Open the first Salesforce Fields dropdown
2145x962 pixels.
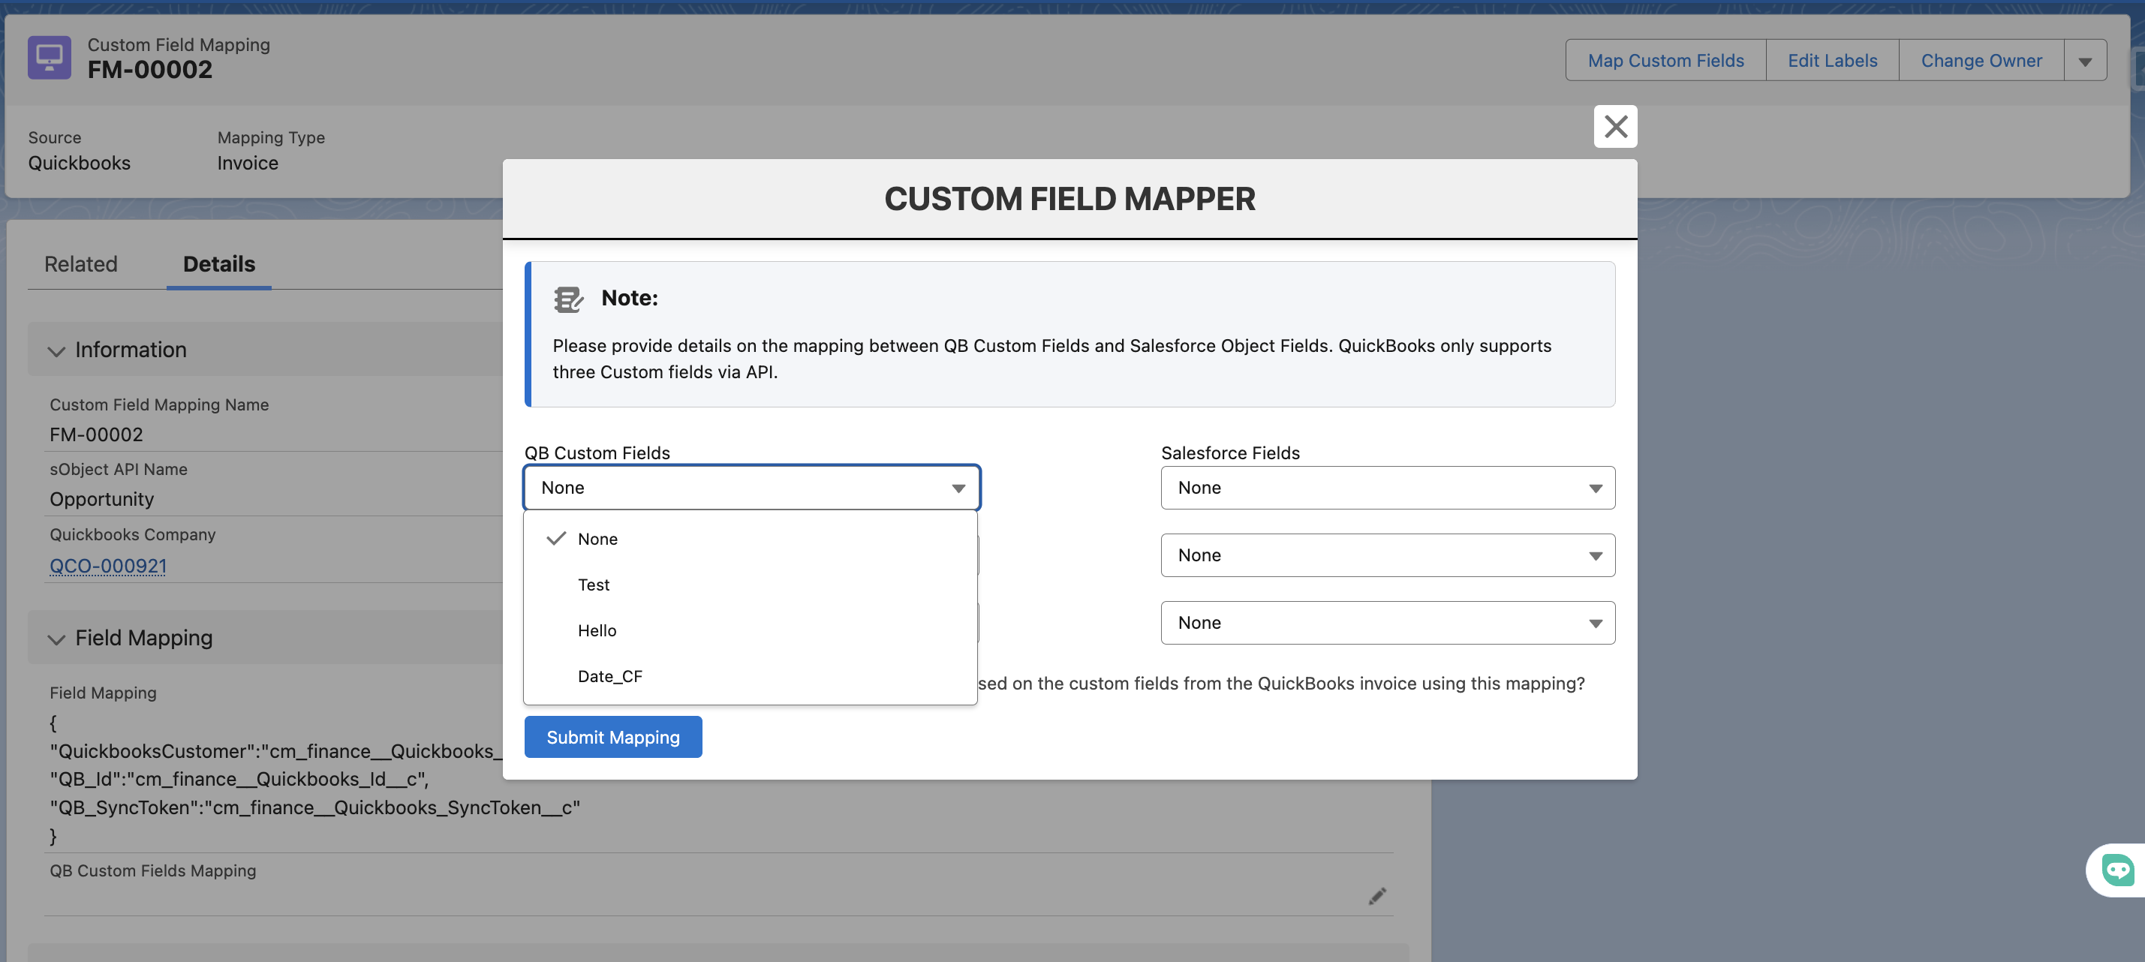pyautogui.click(x=1388, y=488)
